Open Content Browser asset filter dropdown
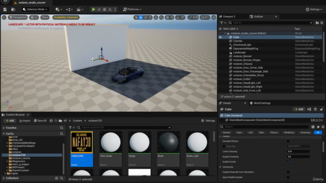The height and width of the screenshot is (183, 326). (x=72, y=128)
